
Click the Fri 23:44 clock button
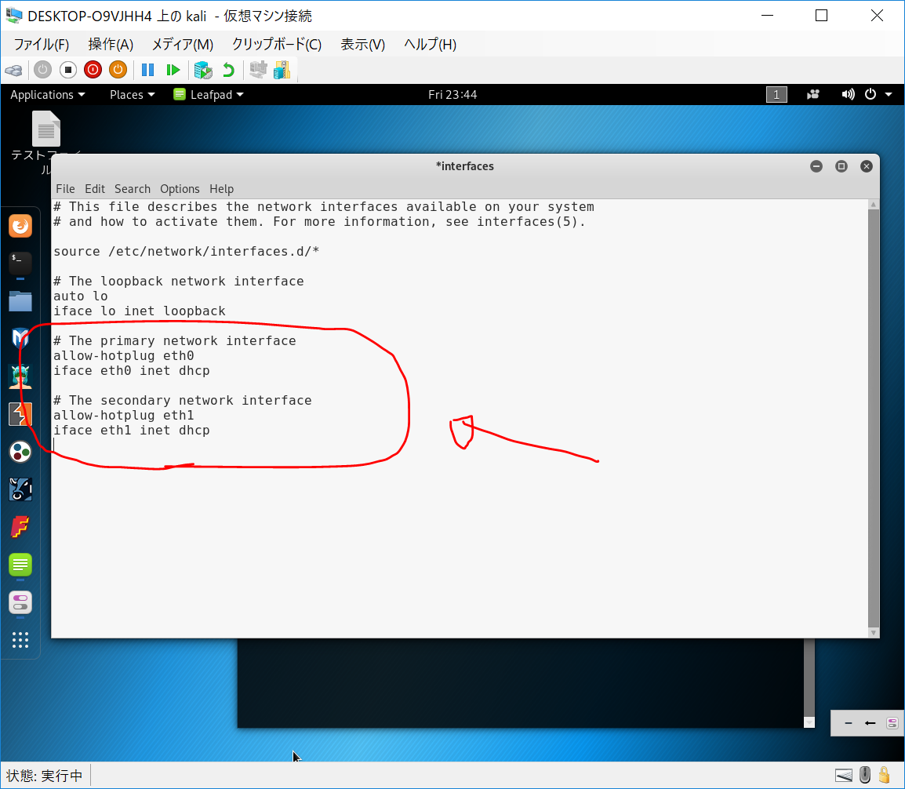452,95
